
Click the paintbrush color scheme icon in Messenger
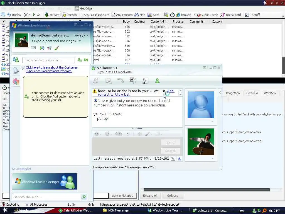(x=56, y=48)
